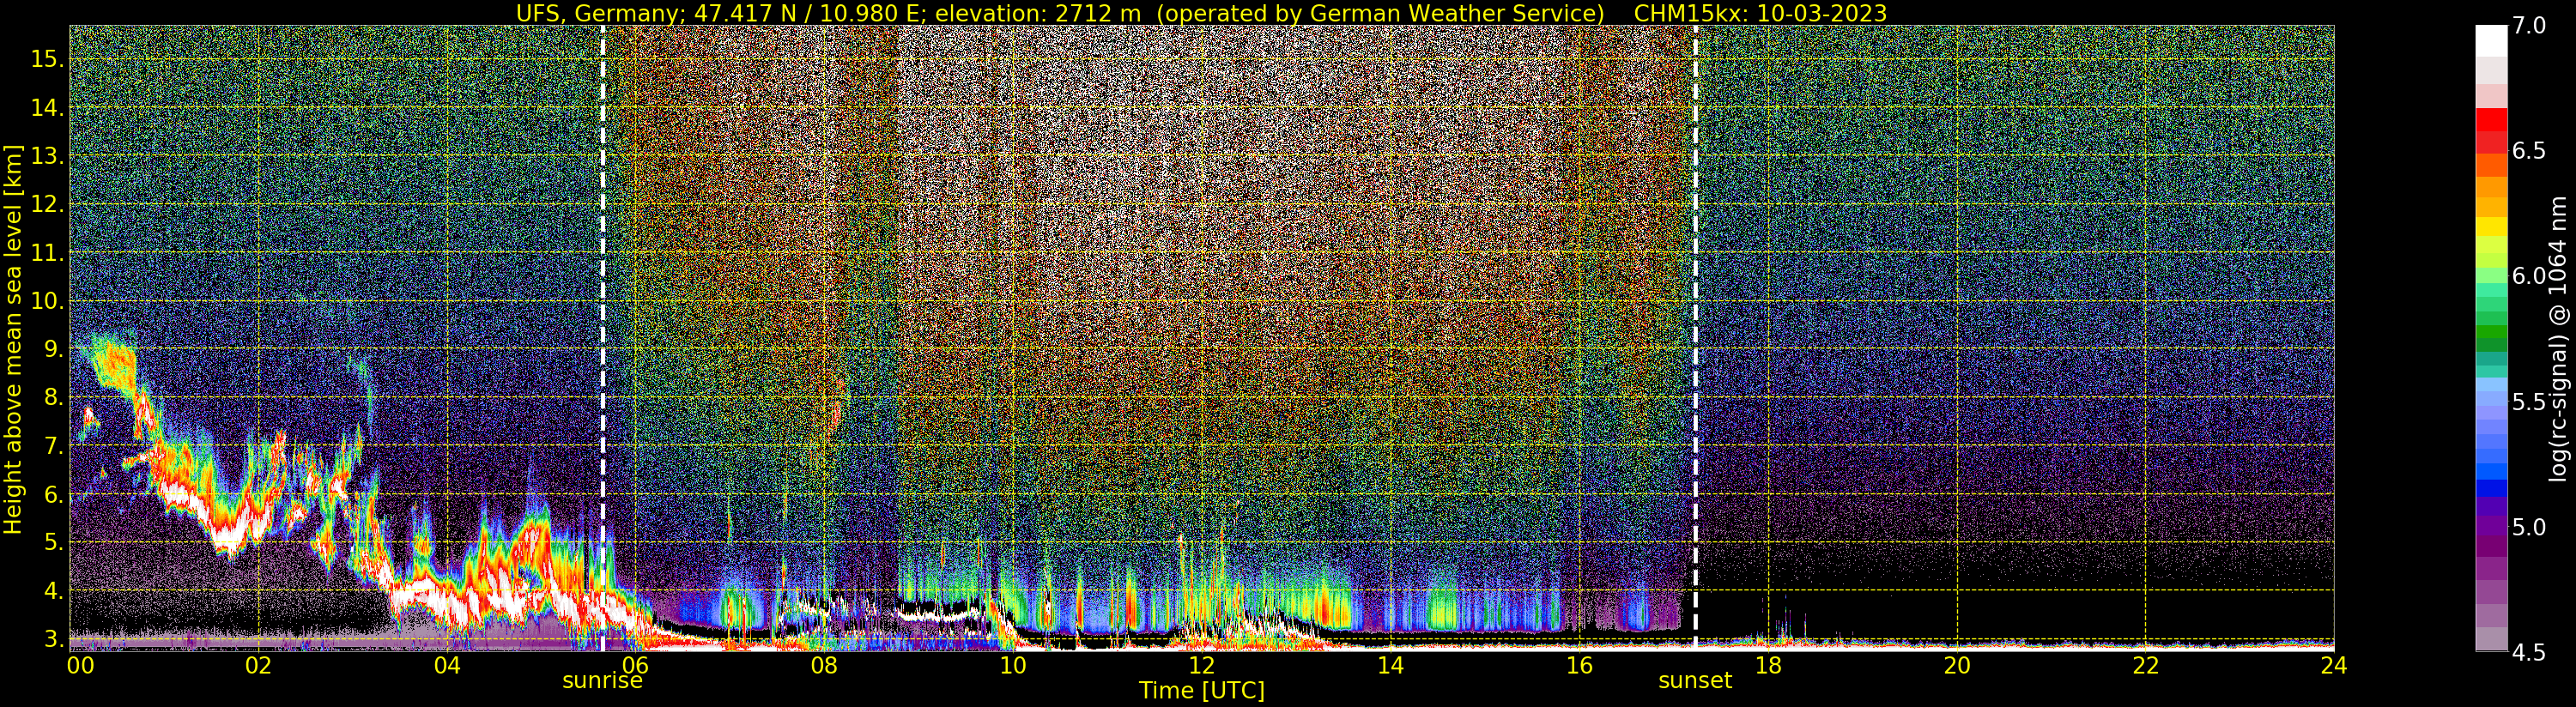
Task: Click height tick label '3.'
Action: (52, 639)
